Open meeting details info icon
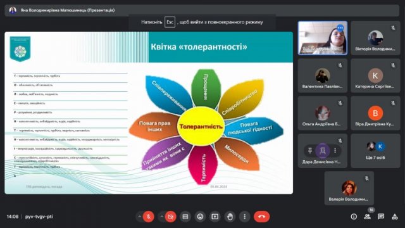405x228 pixels. (354, 217)
